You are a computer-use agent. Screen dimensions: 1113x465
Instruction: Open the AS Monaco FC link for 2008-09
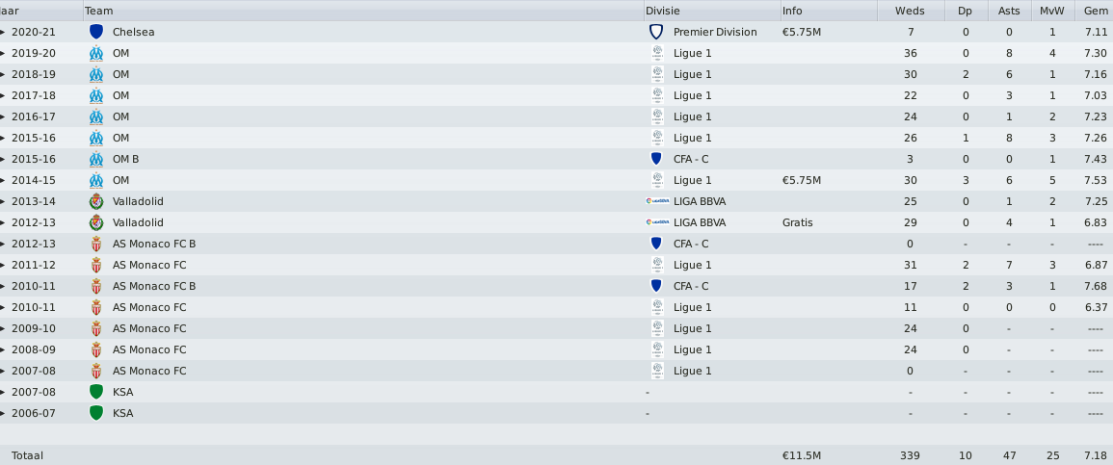click(x=149, y=349)
